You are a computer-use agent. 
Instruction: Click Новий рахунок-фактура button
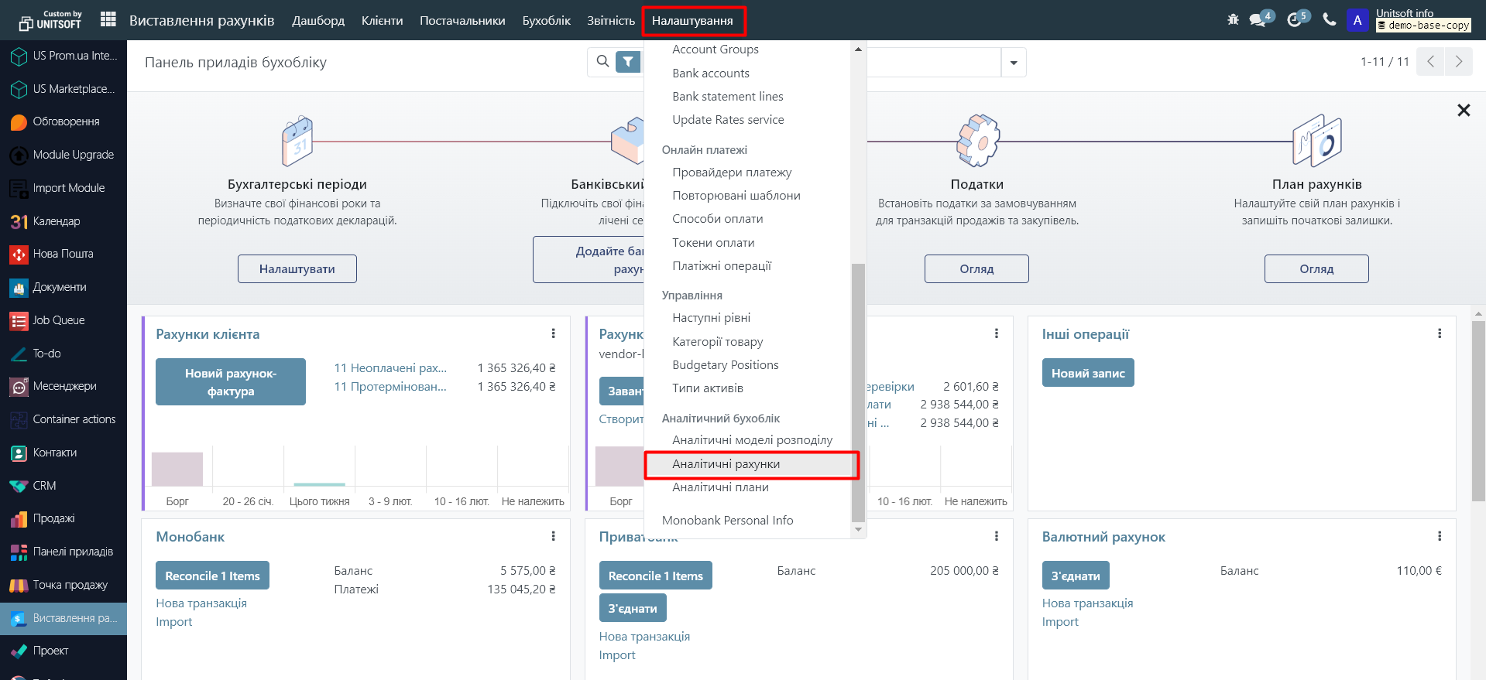click(x=231, y=382)
